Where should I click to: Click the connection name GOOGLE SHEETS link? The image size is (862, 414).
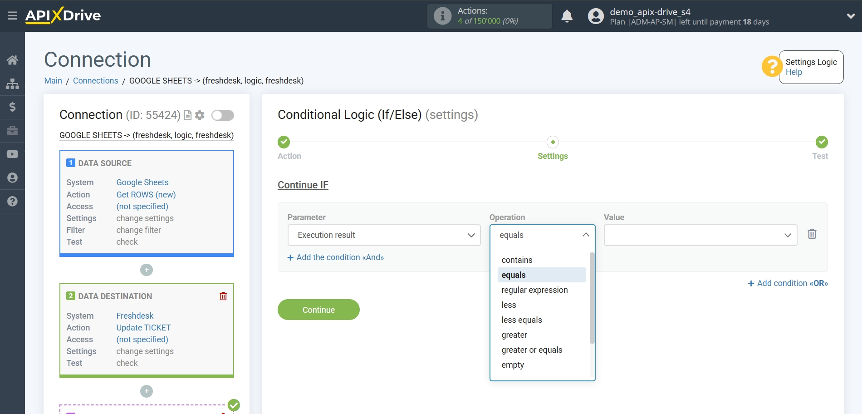coord(147,135)
